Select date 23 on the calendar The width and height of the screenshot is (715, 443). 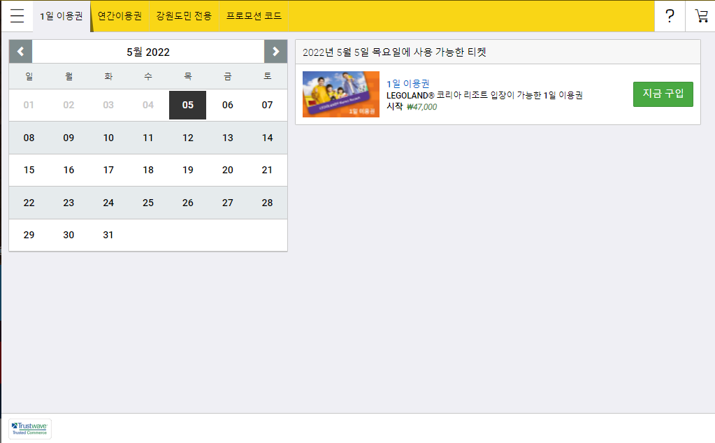pyautogui.click(x=68, y=203)
